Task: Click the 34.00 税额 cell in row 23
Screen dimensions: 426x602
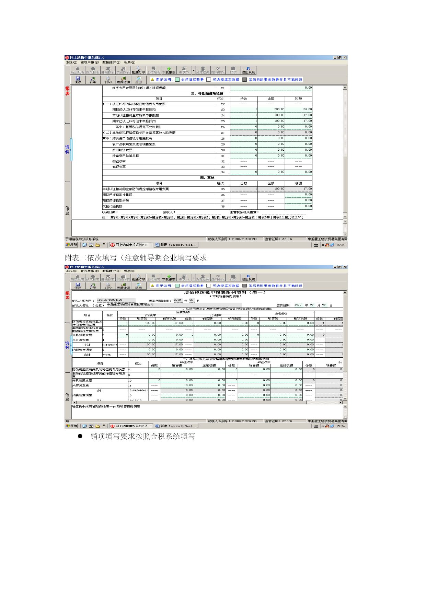Action: point(299,109)
